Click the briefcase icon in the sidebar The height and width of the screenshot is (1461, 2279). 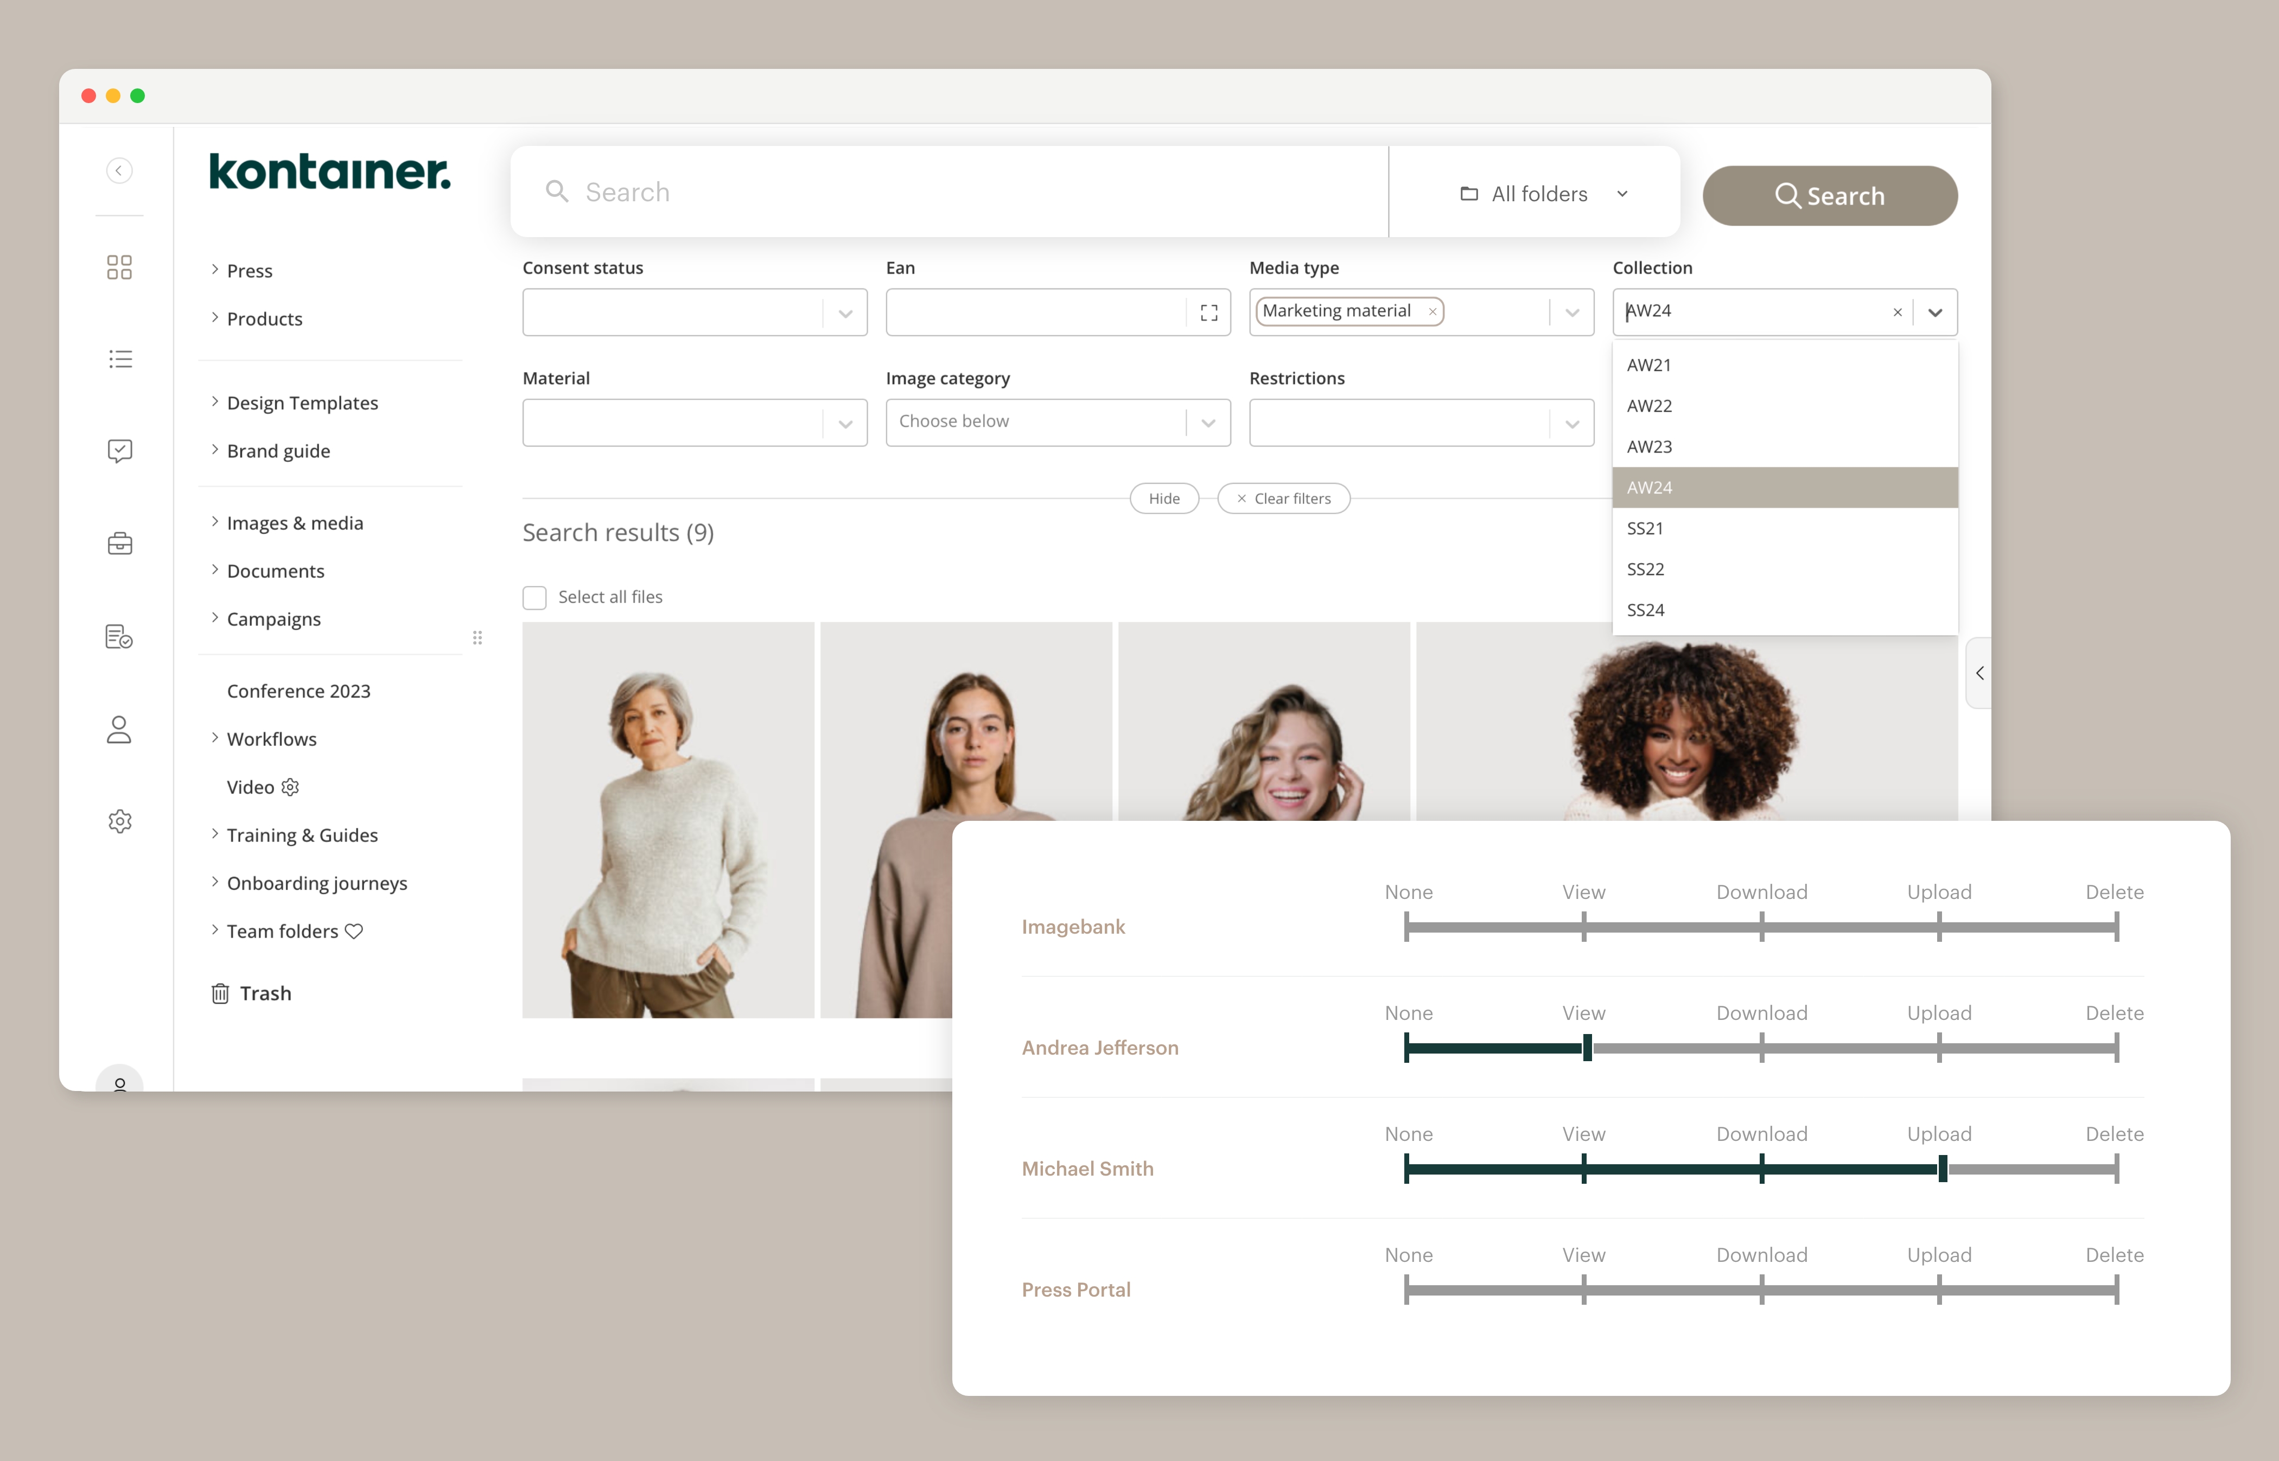(120, 543)
